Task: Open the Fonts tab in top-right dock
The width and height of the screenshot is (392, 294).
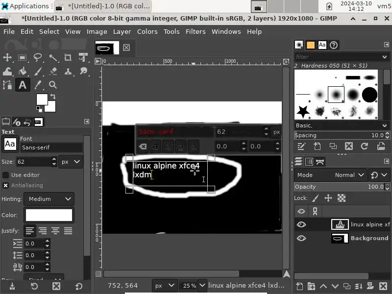Action: tap(322, 45)
